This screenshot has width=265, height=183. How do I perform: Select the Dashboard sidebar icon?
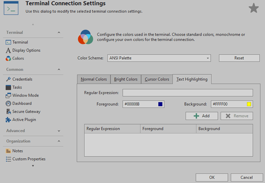(9, 103)
